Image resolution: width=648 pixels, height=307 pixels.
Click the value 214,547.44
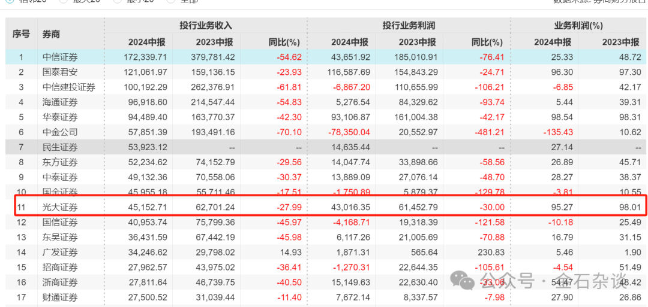point(212,102)
